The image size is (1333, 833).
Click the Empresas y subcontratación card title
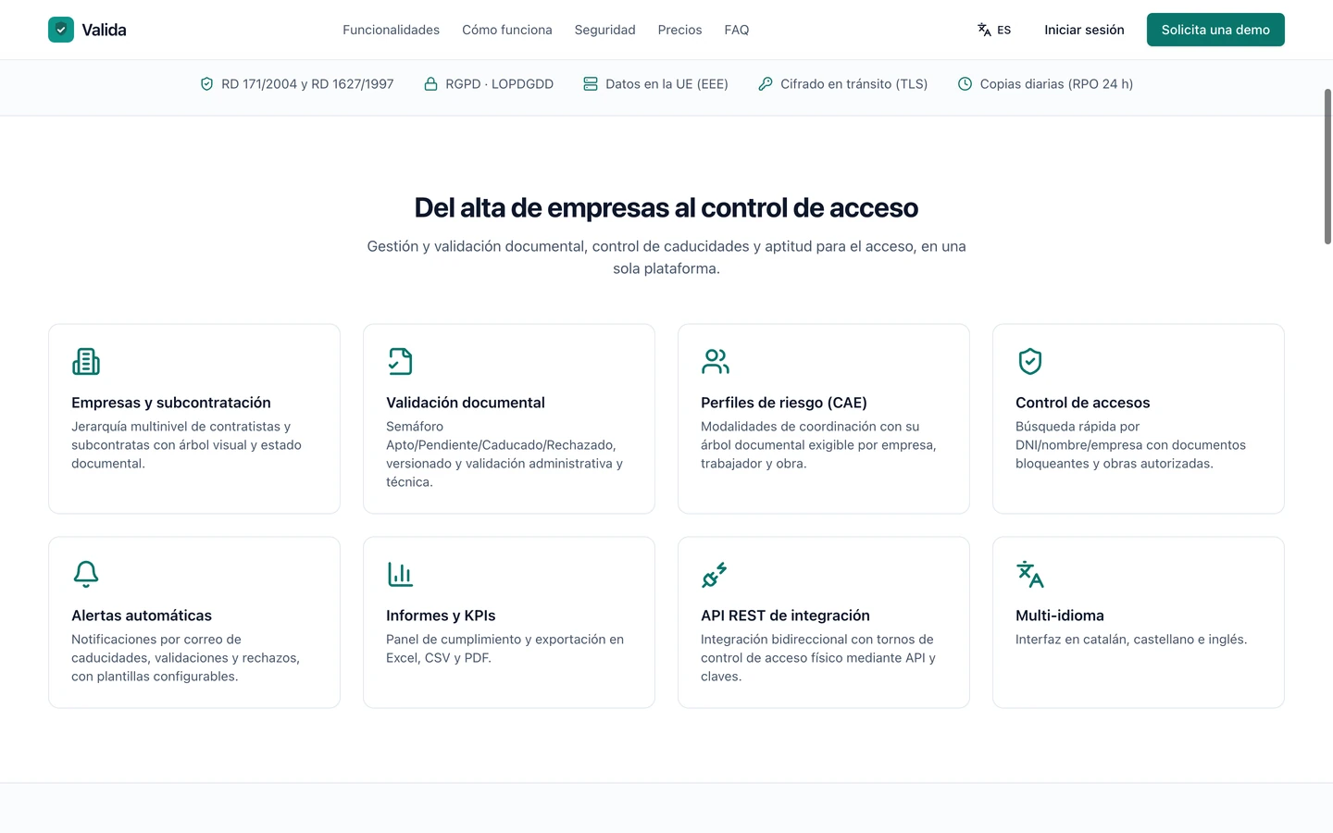click(171, 403)
